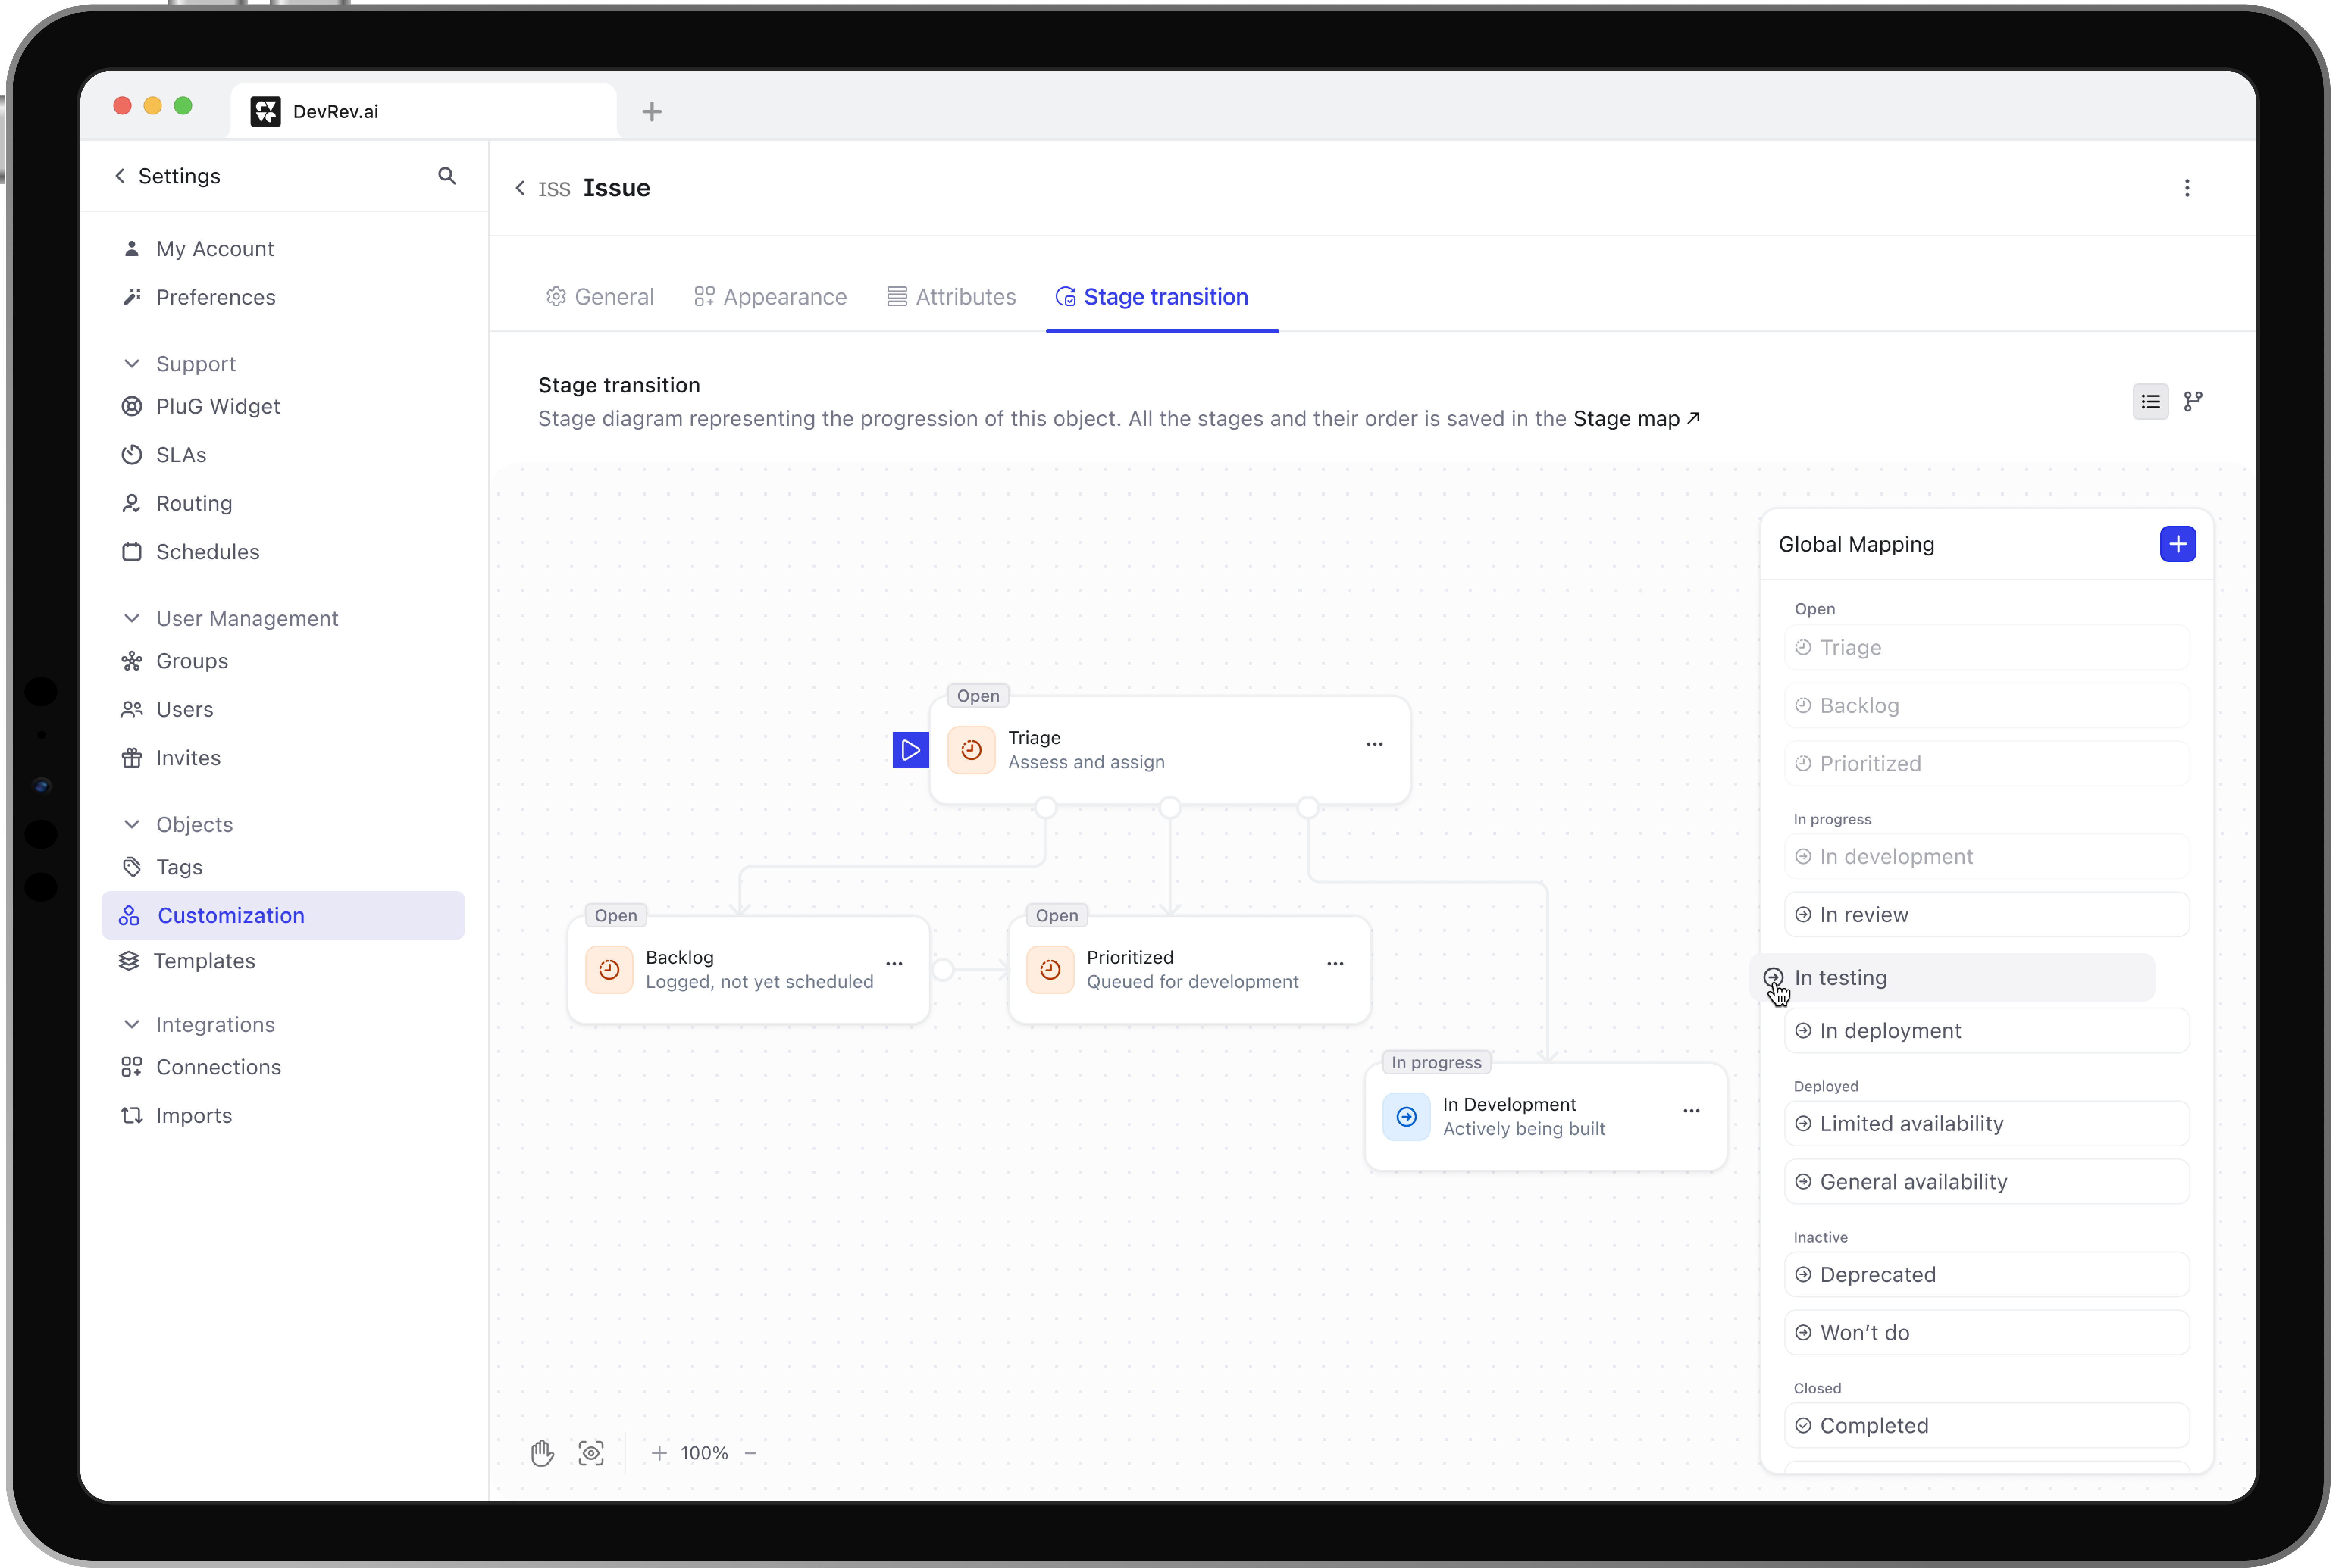Select In deployment in Global Mapping

pyautogui.click(x=1987, y=1031)
